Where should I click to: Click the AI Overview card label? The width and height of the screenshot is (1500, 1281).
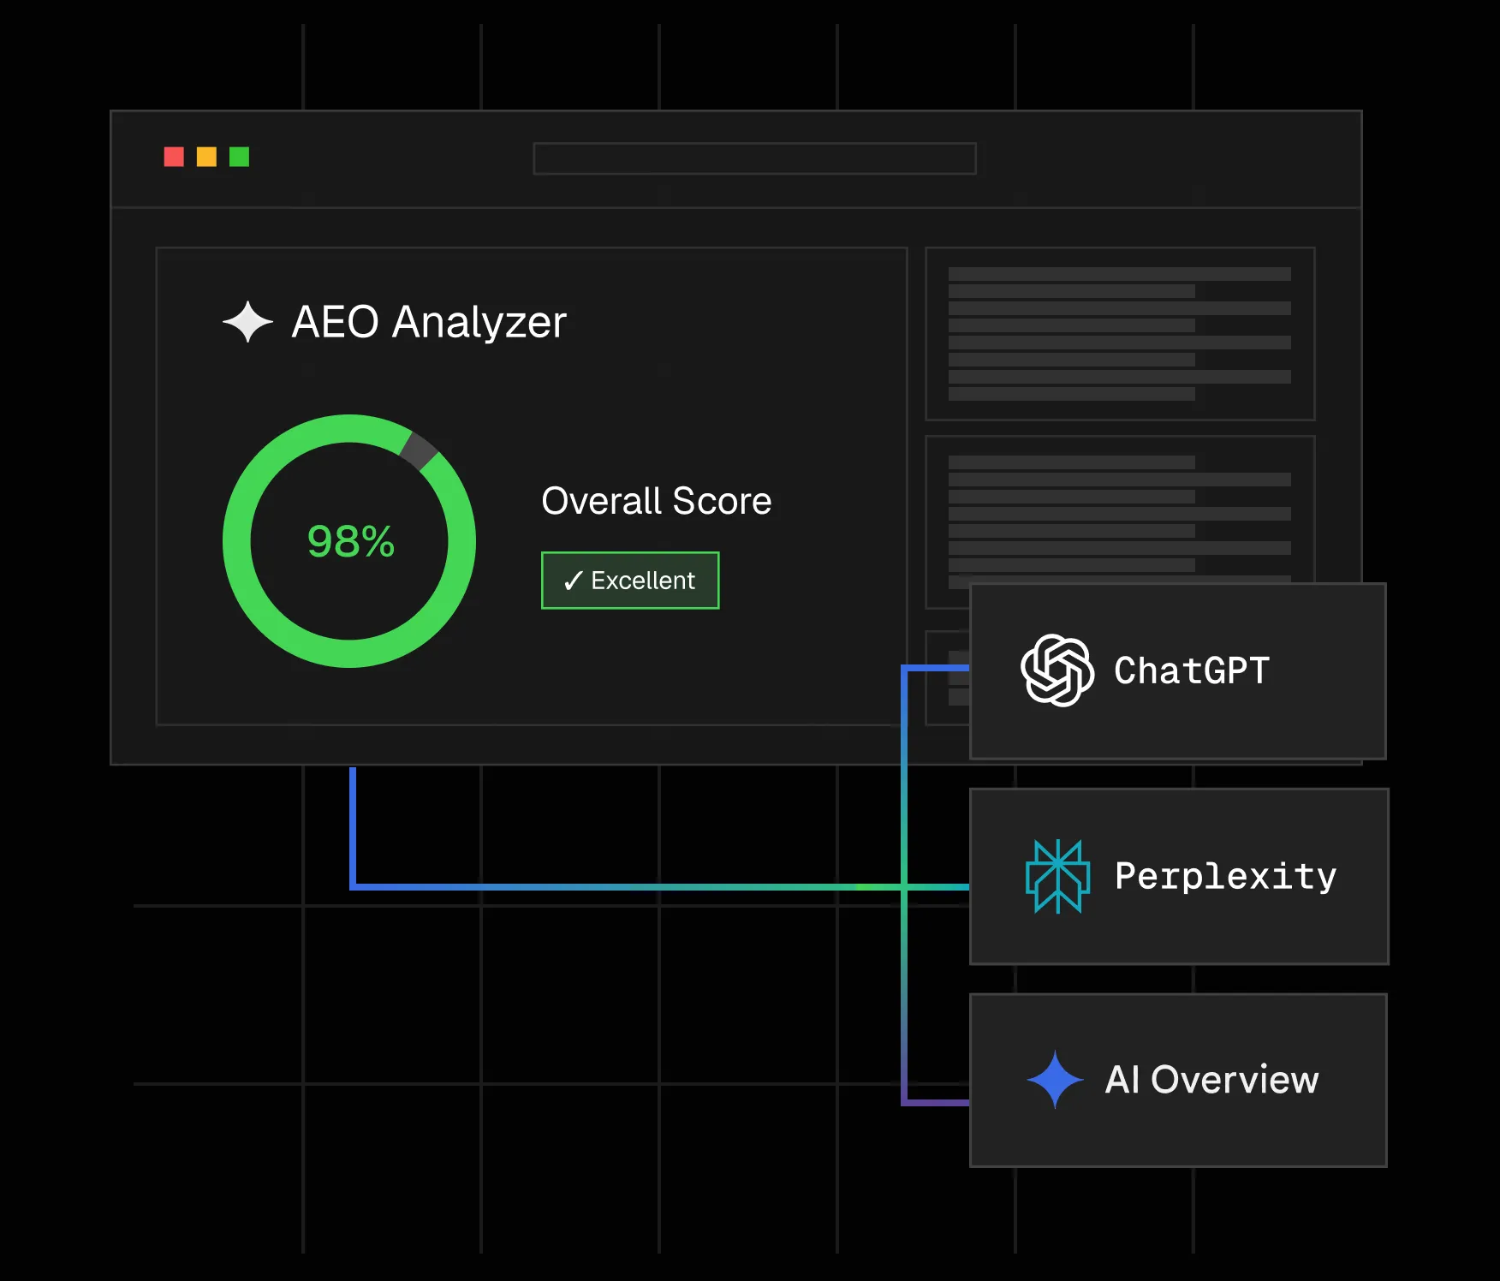pyautogui.click(x=1211, y=1079)
